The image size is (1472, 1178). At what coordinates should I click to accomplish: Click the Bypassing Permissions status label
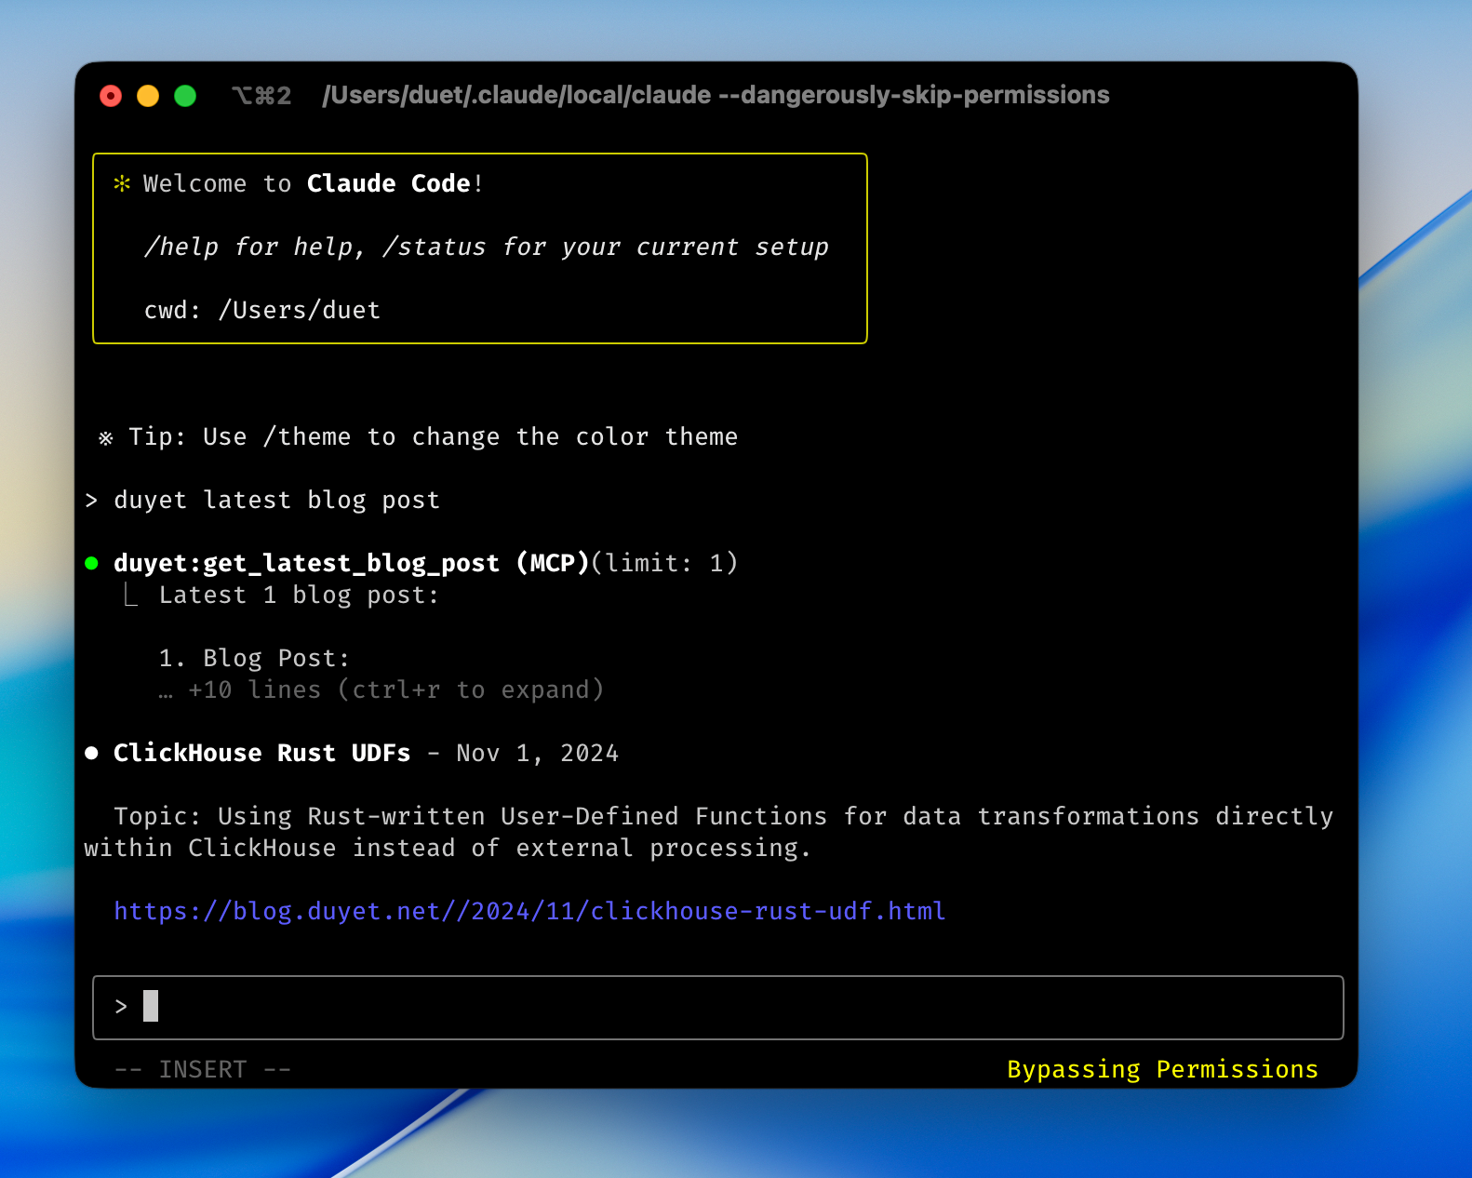tap(1162, 1069)
